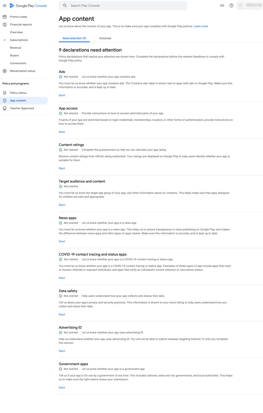
Task: Copy page link via chain icon
Action: click(x=222, y=5)
